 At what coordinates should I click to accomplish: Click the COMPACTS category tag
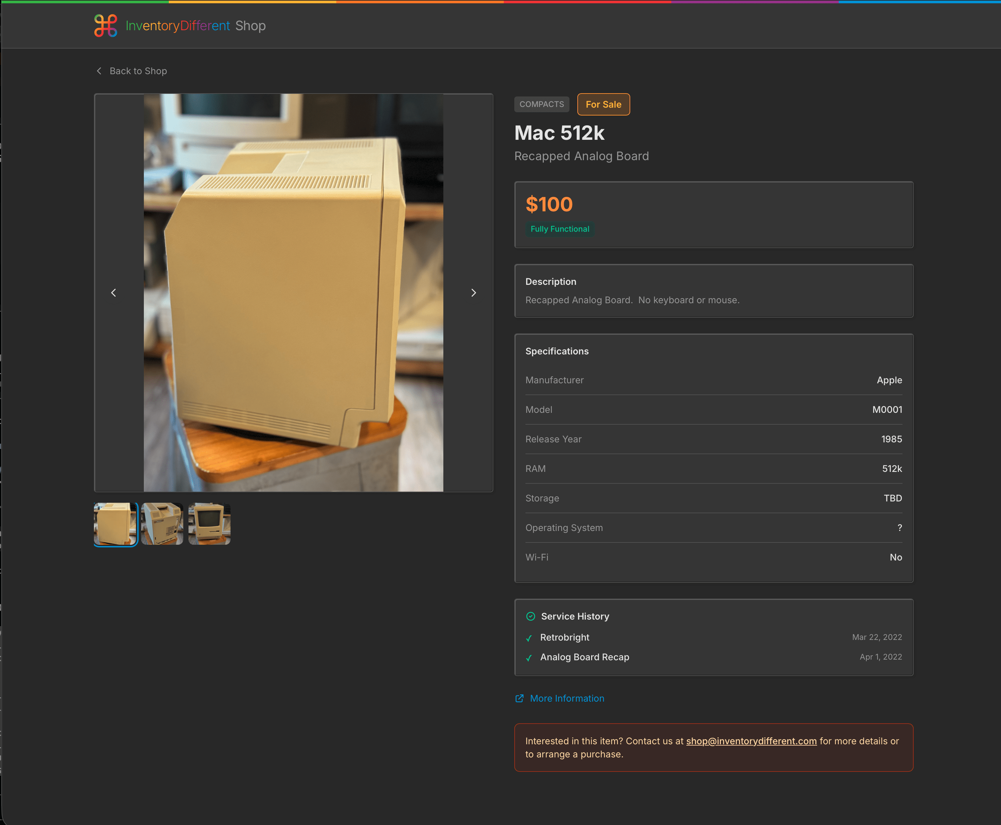[x=541, y=104]
